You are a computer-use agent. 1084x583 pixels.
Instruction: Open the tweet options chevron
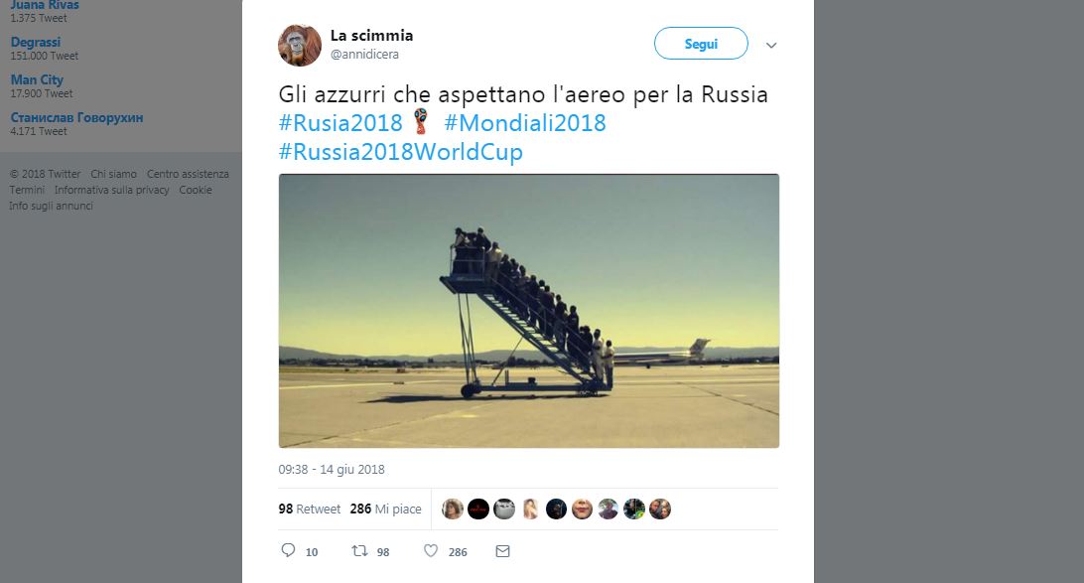771,45
